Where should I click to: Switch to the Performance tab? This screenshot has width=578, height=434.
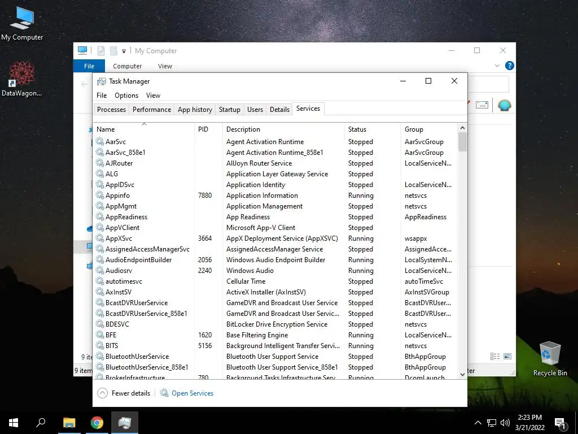pos(152,109)
